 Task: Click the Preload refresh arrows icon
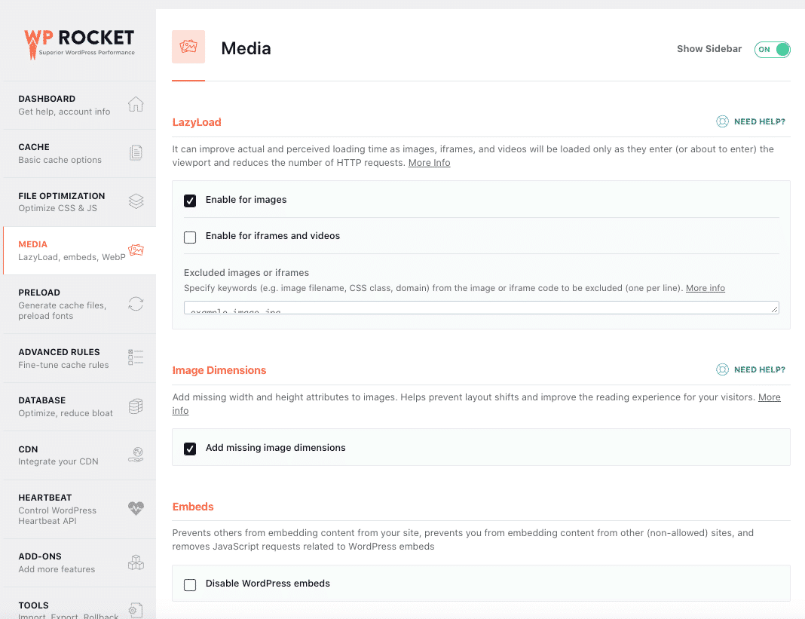pos(136,304)
